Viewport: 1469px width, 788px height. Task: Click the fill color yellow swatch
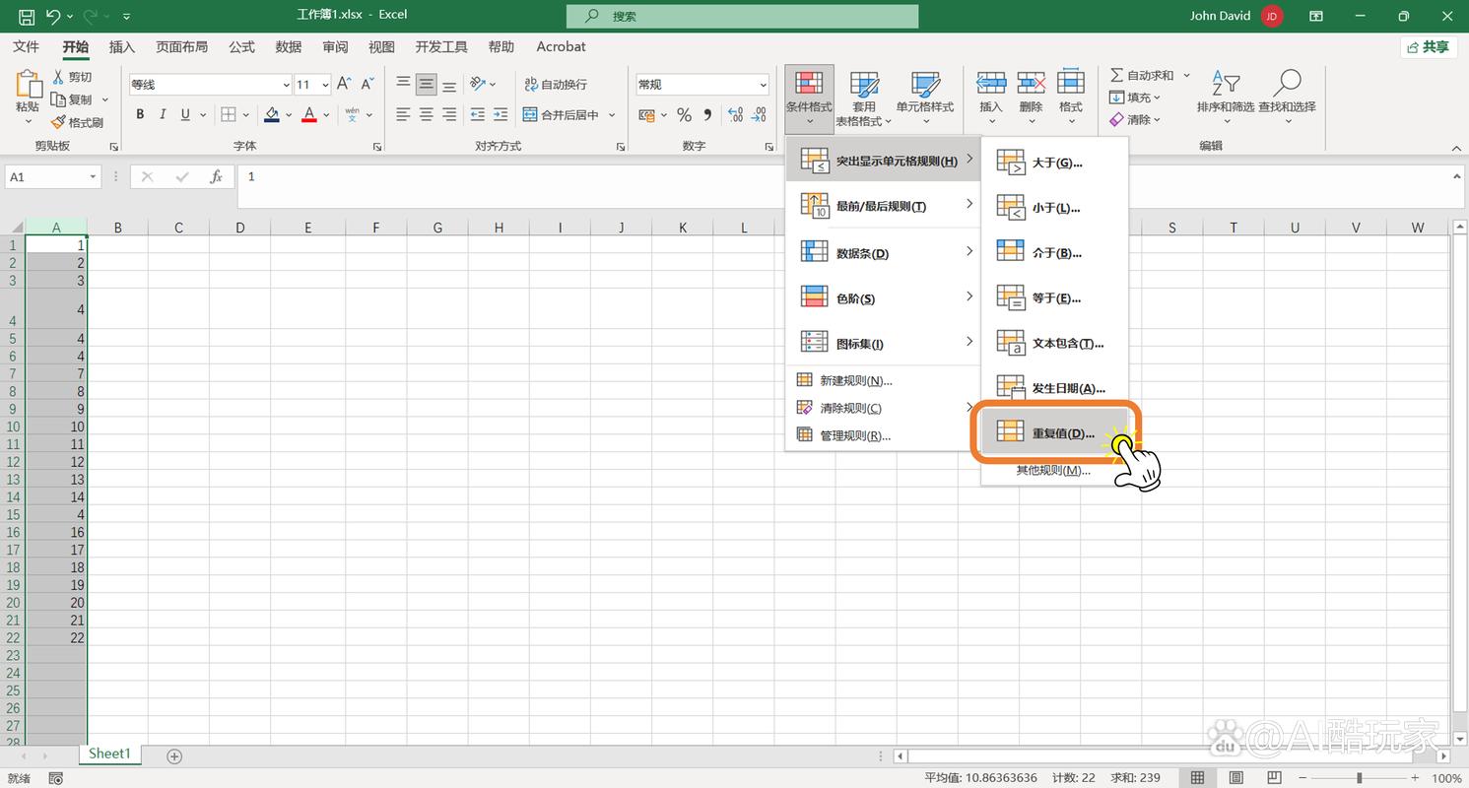click(x=272, y=115)
